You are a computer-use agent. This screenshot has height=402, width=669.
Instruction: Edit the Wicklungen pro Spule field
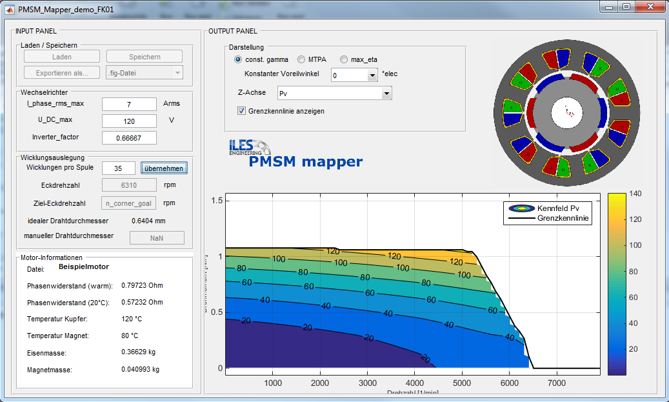pyautogui.click(x=118, y=168)
